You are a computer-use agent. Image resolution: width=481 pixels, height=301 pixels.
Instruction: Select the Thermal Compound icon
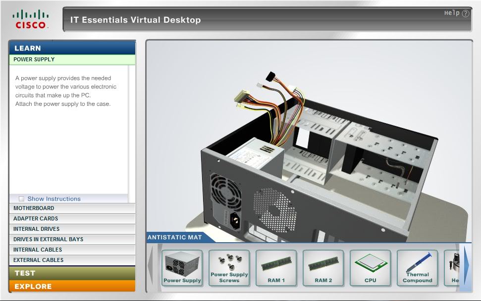[417, 267]
